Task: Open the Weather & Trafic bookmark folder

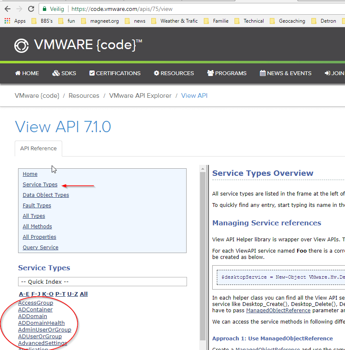Action: (174, 21)
